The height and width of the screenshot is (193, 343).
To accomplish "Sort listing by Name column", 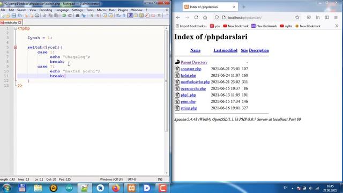I will point(195,50).
